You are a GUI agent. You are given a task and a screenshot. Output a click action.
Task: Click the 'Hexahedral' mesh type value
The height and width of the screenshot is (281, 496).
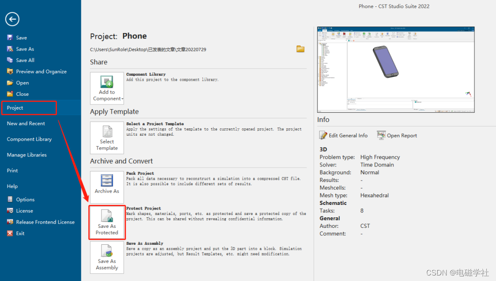(375, 195)
